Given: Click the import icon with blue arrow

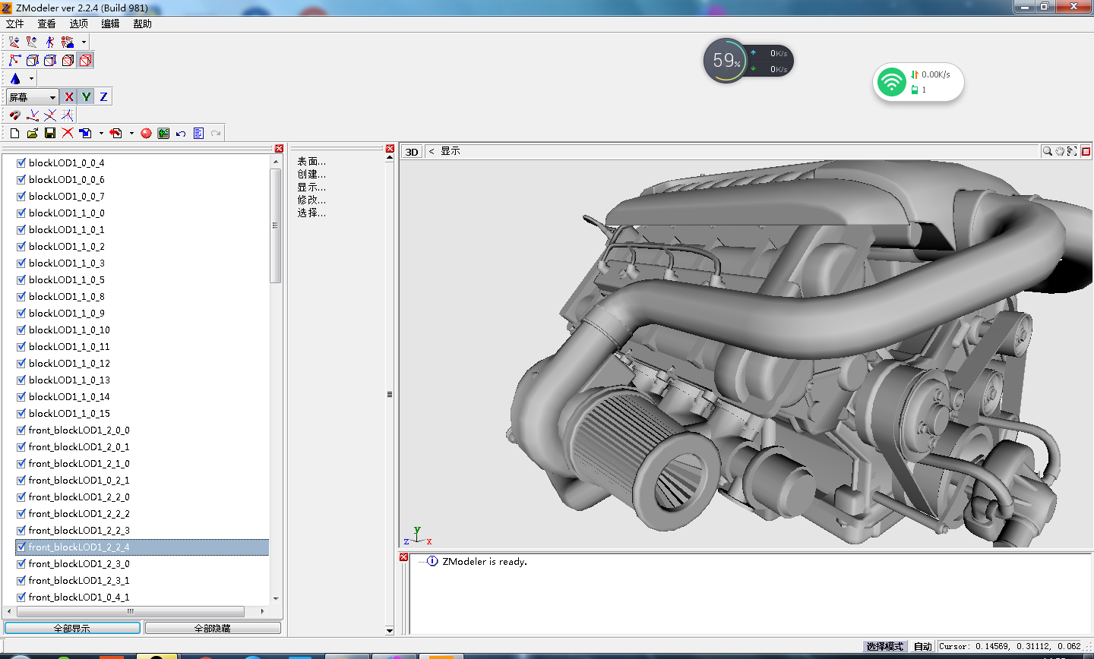Looking at the screenshot, I should click(85, 133).
